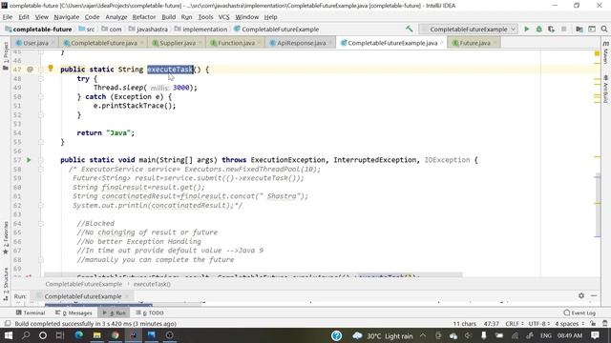Click executeTask() breadcrumb below editor

[x=152, y=284]
